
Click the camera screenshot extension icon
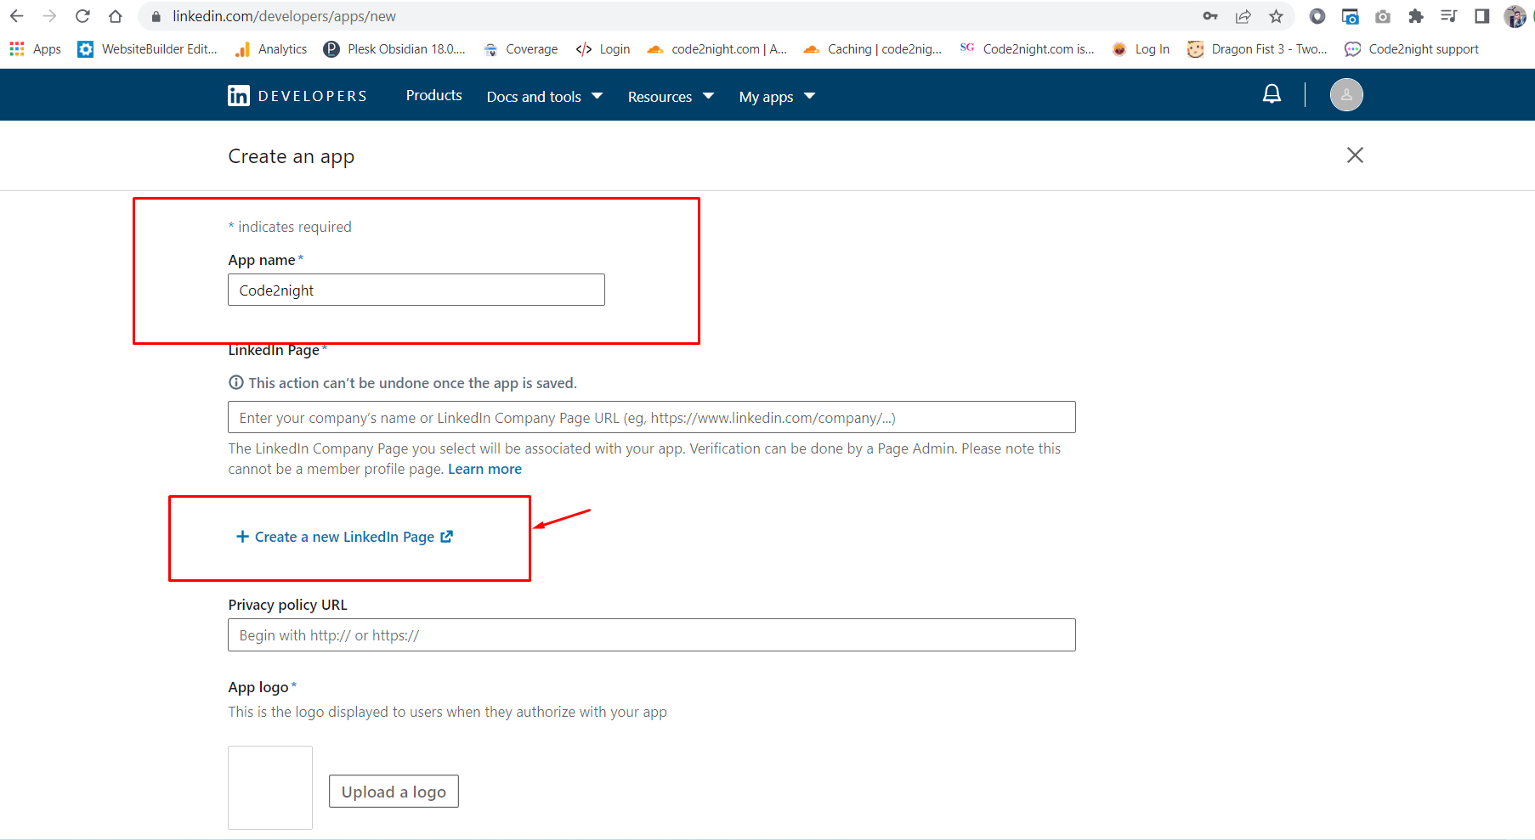point(1383,16)
